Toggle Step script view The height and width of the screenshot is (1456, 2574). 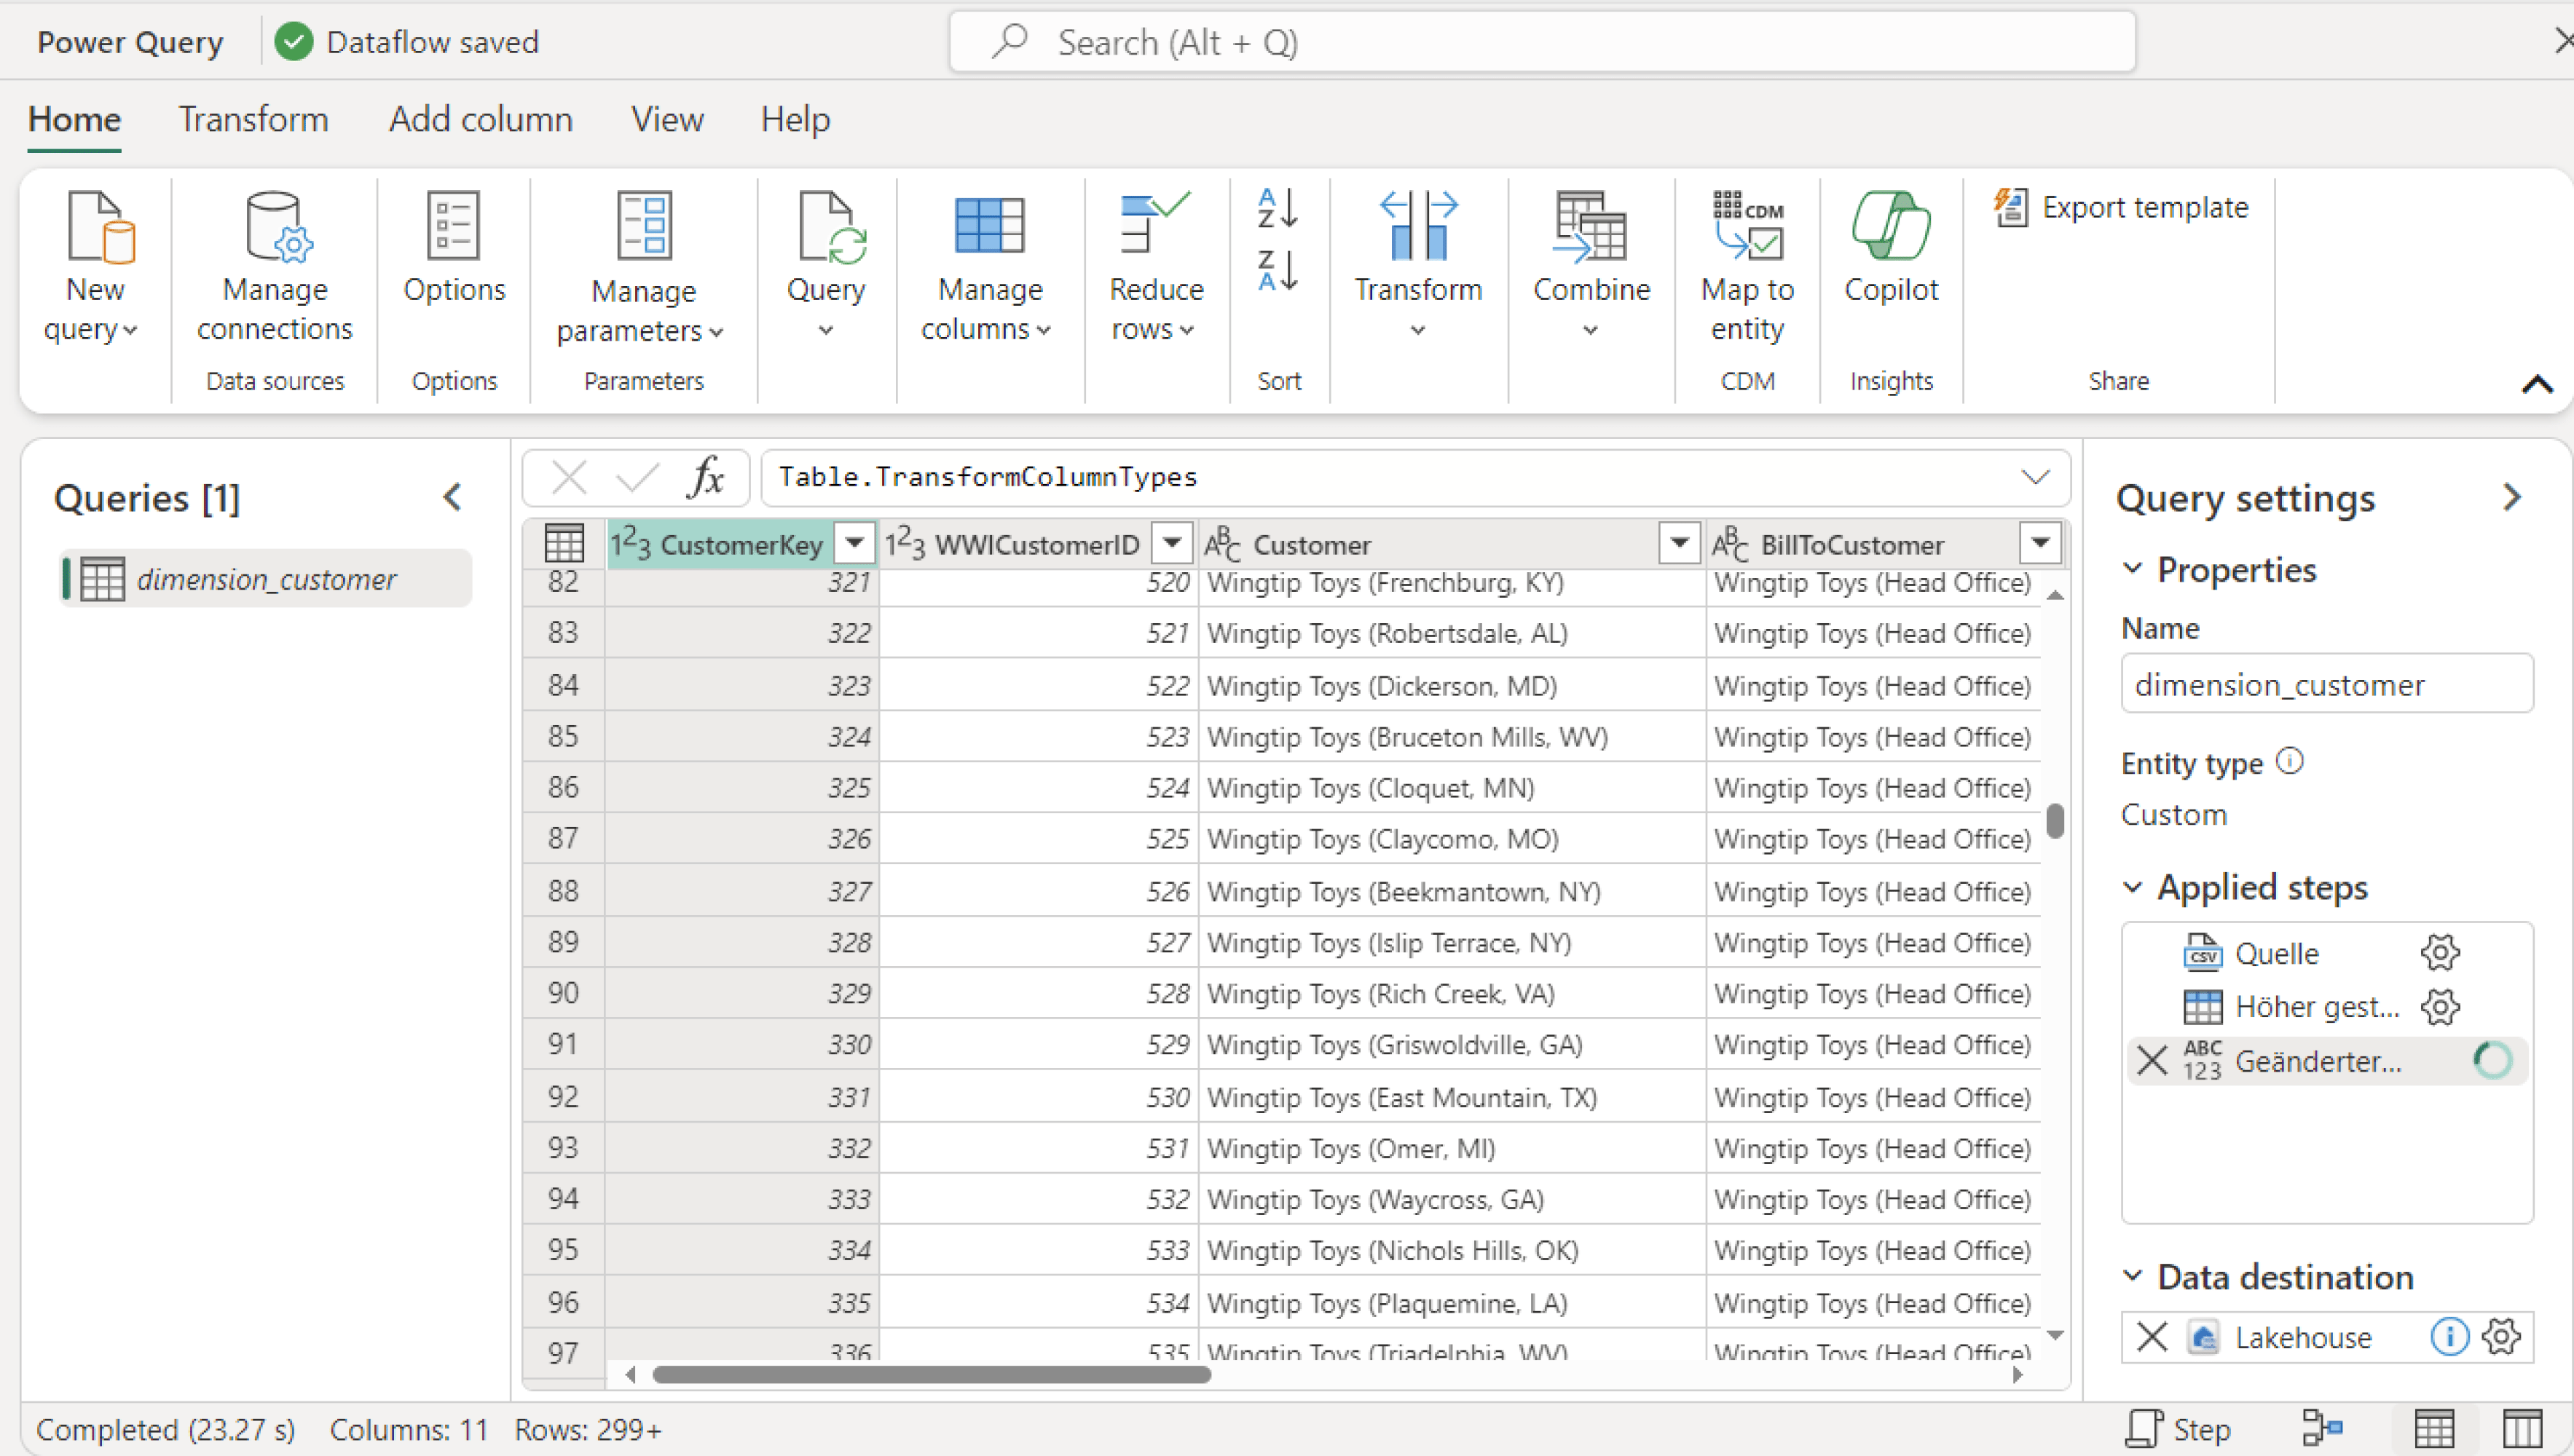tap(2179, 1429)
